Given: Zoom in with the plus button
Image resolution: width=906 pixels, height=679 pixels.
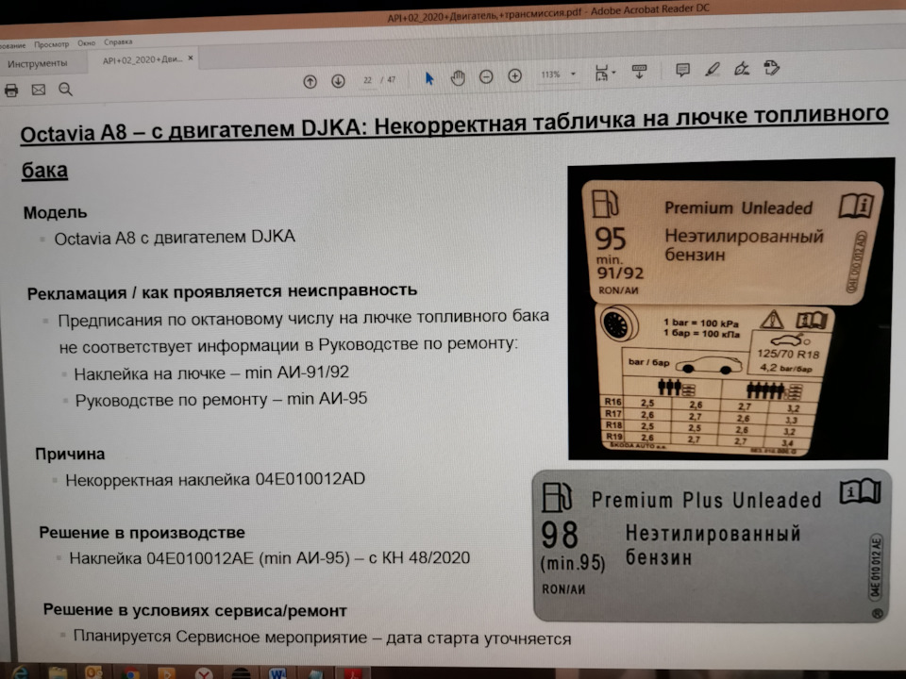Looking at the screenshot, I should click(x=515, y=75).
